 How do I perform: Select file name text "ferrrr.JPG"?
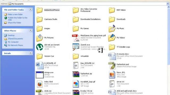point(121,73)
